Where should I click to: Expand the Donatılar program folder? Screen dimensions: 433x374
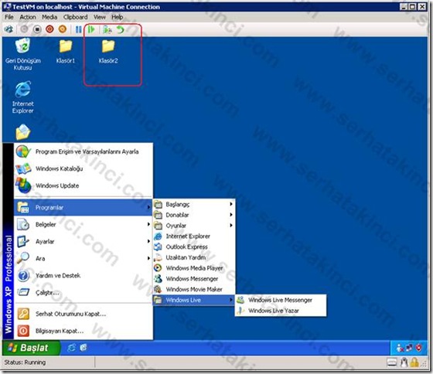click(x=194, y=215)
